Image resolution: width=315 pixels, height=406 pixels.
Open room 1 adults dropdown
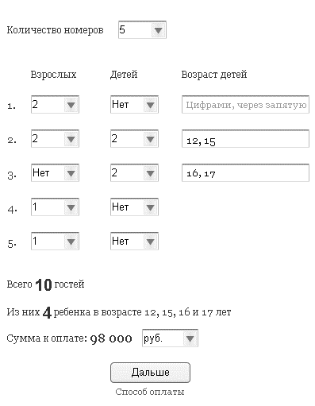55,105
